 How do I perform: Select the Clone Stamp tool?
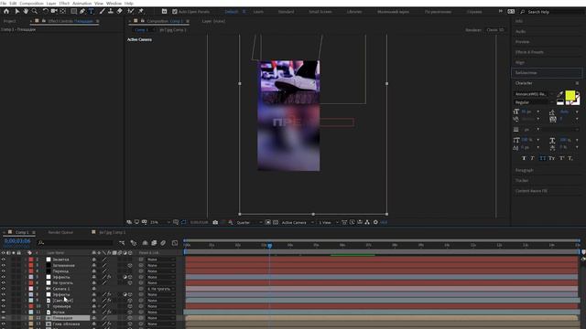111,12
